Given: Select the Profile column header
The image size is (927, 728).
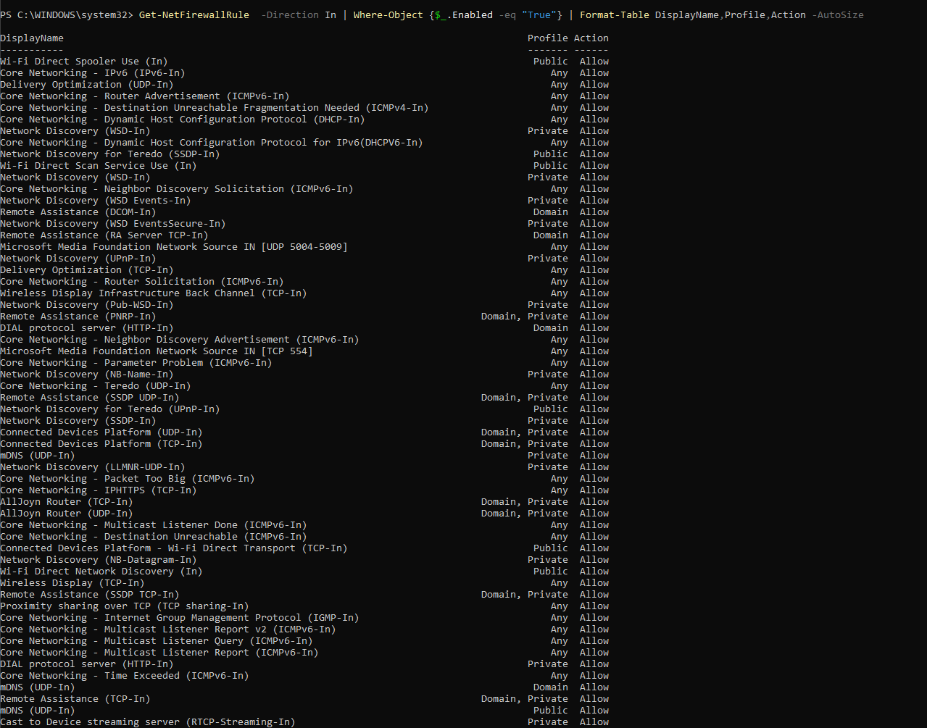Looking at the screenshot, I should point(547,38).
